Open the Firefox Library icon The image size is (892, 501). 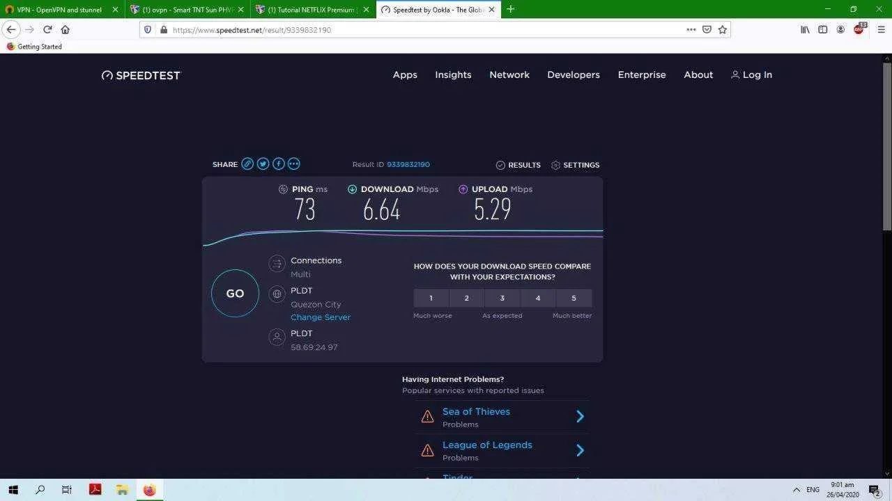pyautogui.click(x=805, y=30)
